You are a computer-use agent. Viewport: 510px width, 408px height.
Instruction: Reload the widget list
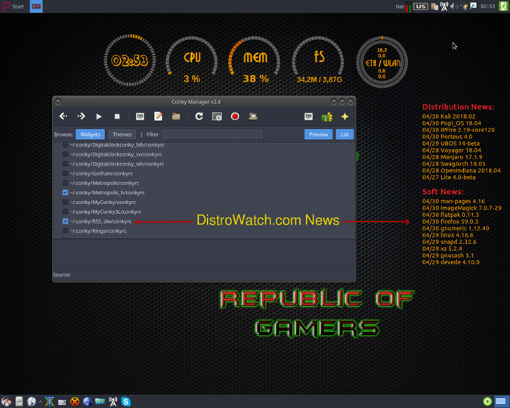(199, 116)
